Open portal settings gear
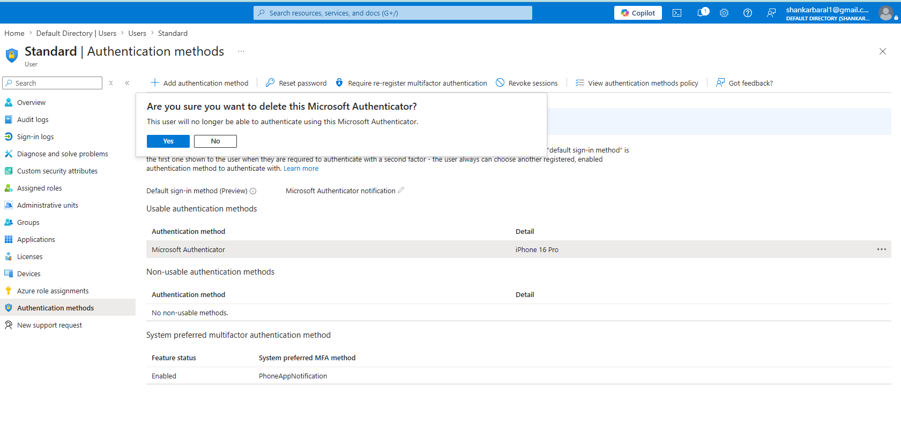901x425 pixels. tap(724, 13)
